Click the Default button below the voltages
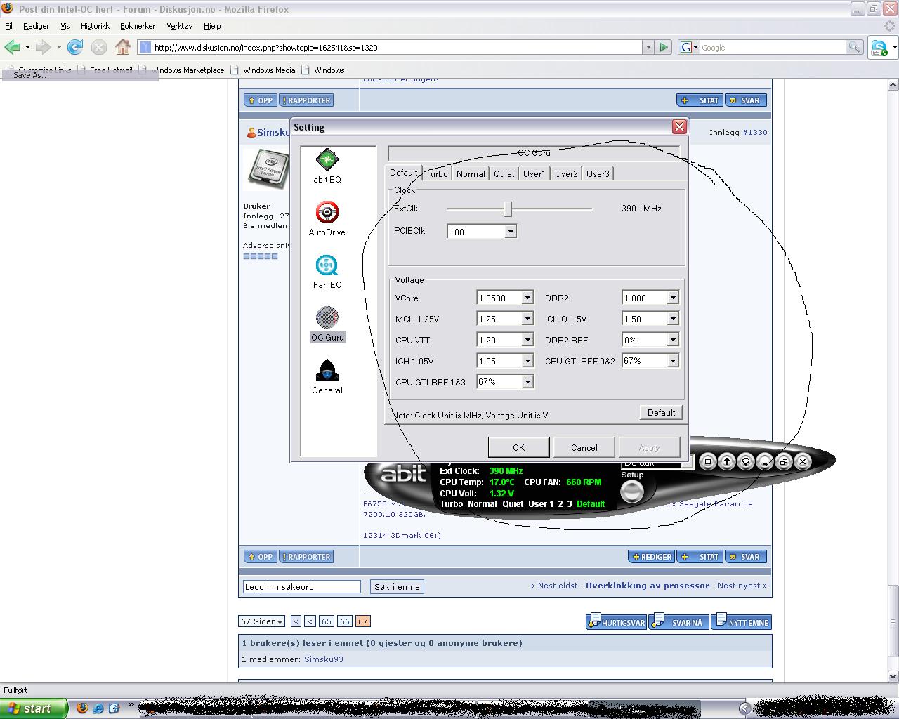This screenshot has height=719, width=899. (x=661, y=413)
